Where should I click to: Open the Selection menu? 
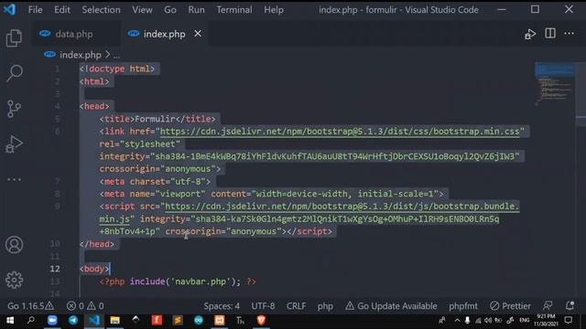click(102, 10)
